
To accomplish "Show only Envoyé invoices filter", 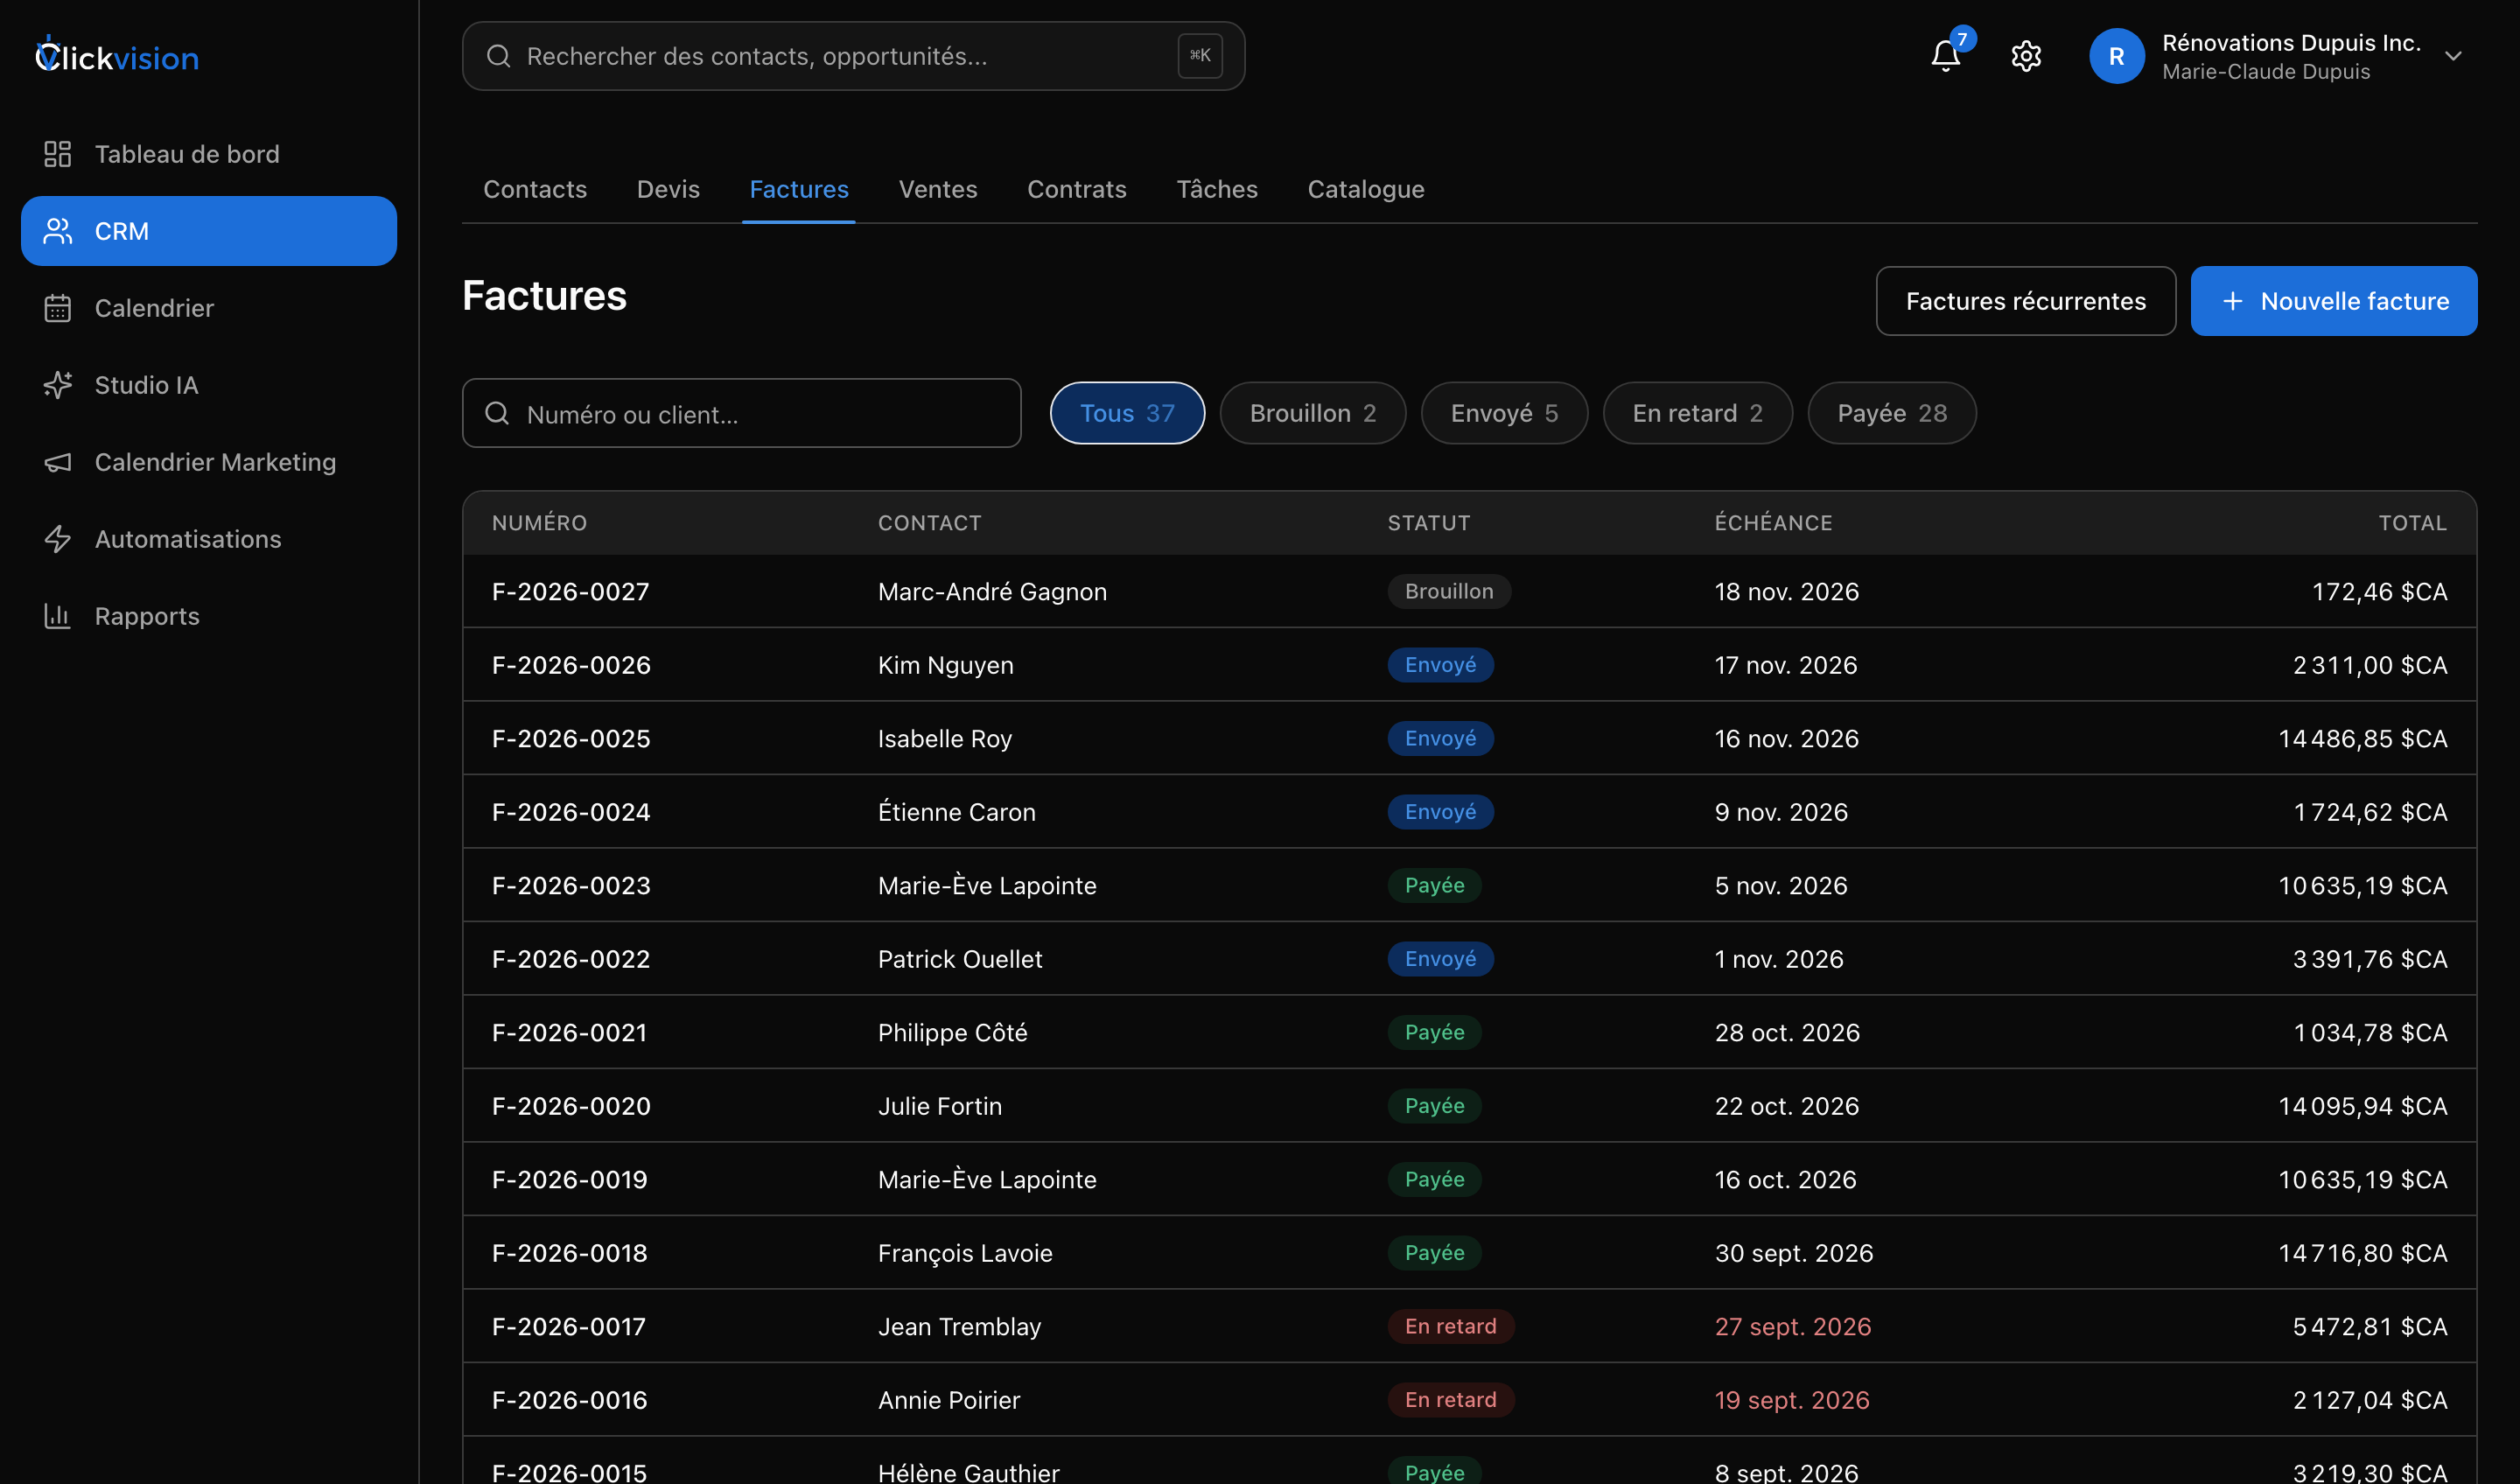I will pos(1504,413).
